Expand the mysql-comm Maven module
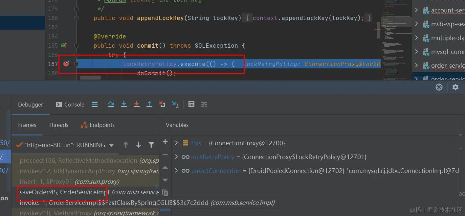 tap(416, 52)
